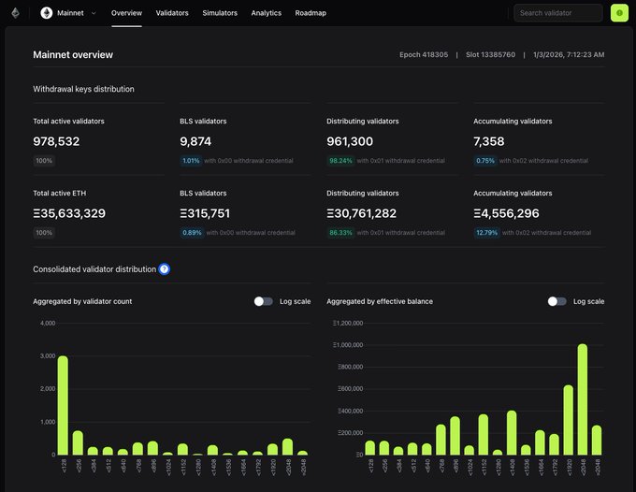Go to the Analytics page

click(x=266, y=13)
